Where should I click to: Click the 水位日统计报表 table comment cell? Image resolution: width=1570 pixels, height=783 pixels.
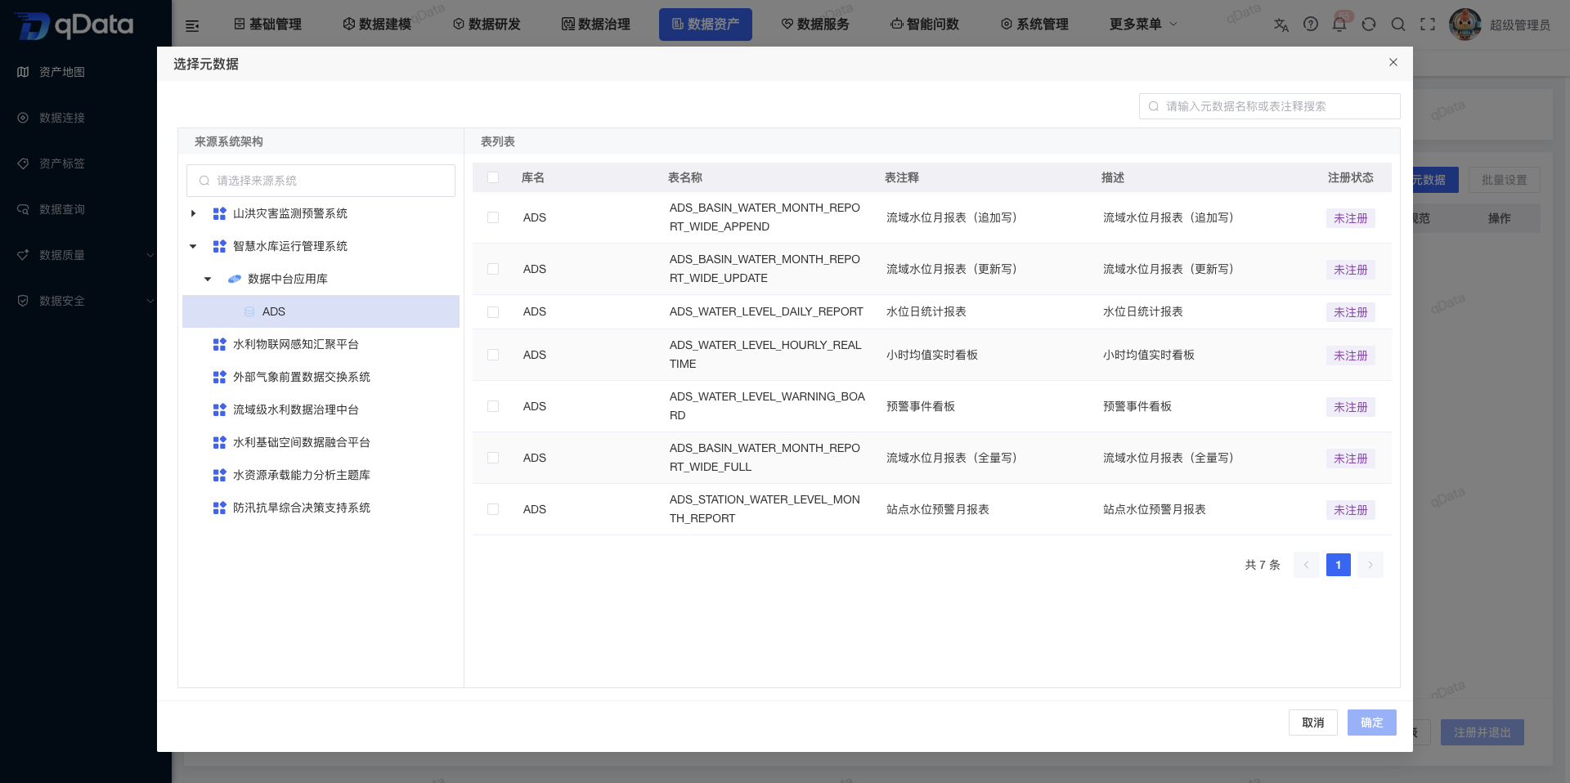[x=926, y=311]
